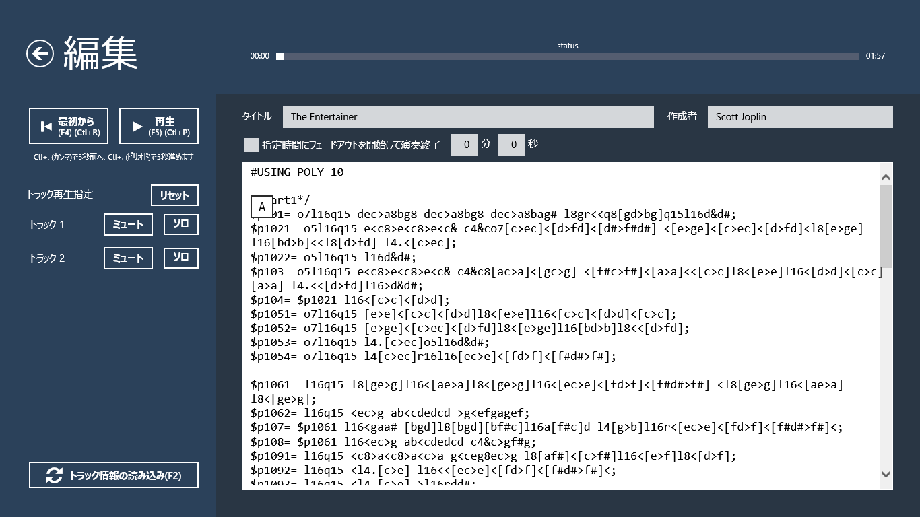The image size is (920, 517).
Task: Start playback with 再生 button
Action: point(159,126)
